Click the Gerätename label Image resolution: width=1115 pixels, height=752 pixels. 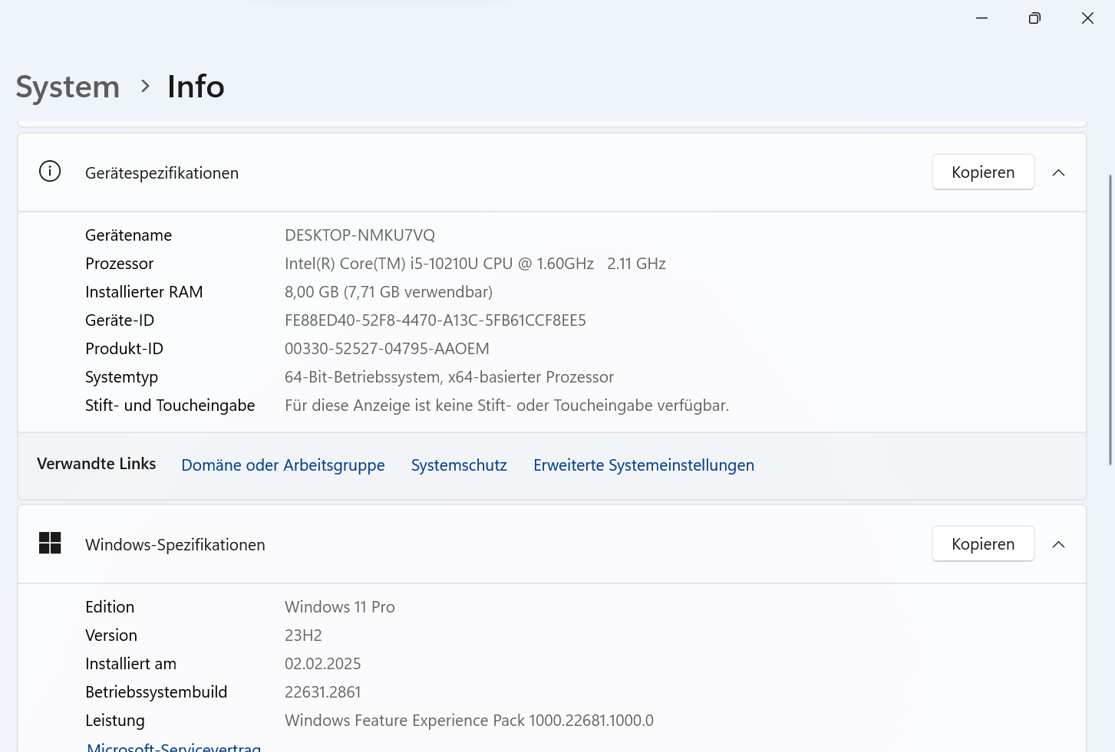point(128,235)
